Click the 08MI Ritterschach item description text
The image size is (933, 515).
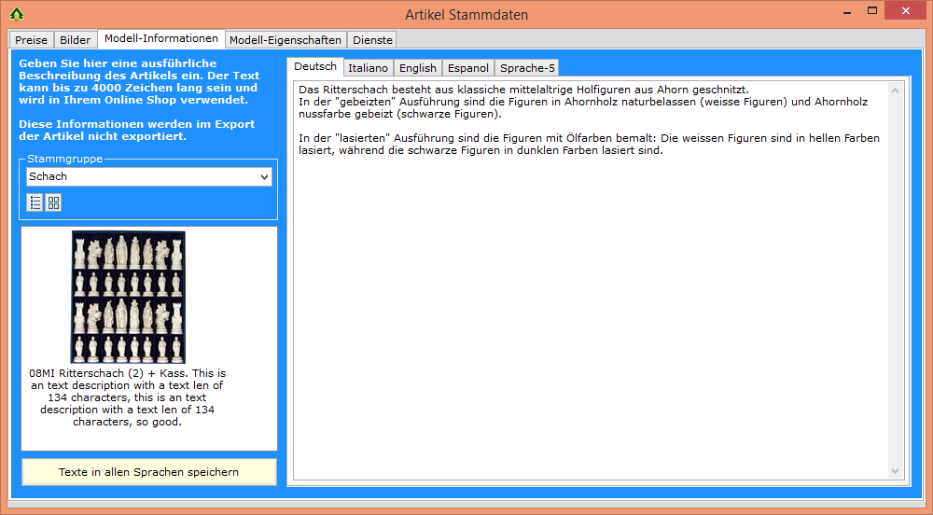tap(127, 397)
